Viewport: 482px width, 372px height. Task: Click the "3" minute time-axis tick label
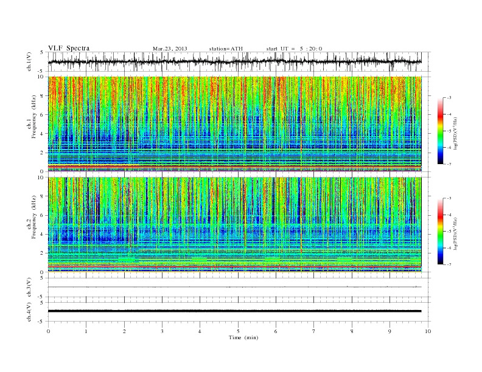coord(162,331)
